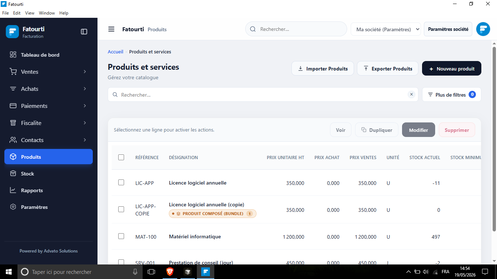Open the user profile avatar icon
Image resolution: width=497 pixels, height=279 pixels.
point(483,29)
